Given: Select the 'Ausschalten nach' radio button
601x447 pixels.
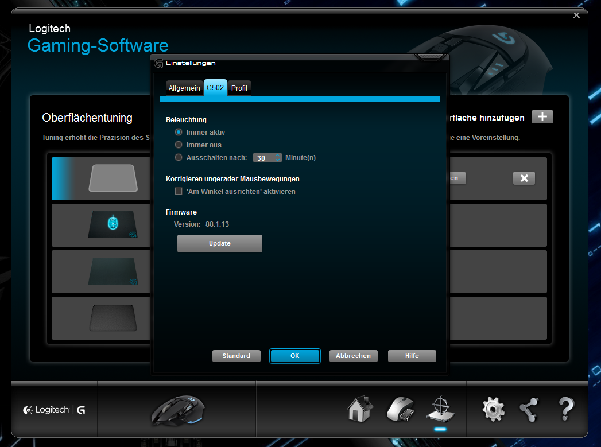Looking at the screenshot, I should click(178, 157).
